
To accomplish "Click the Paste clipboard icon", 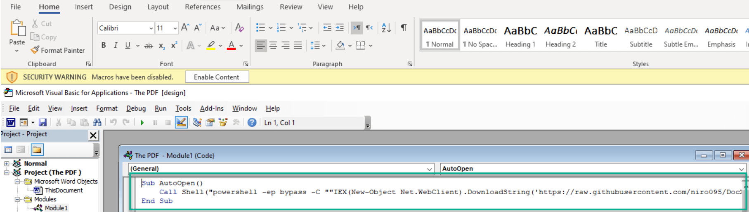I will (x=17, y=28).
